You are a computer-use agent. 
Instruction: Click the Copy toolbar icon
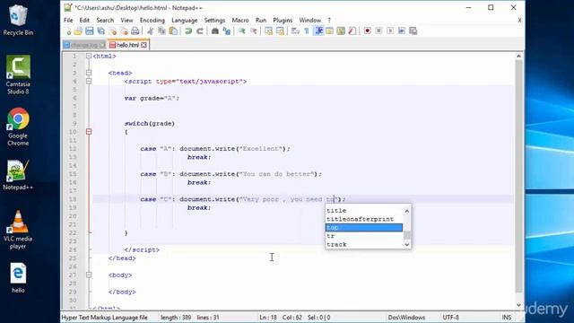click(x=161, y=31)
